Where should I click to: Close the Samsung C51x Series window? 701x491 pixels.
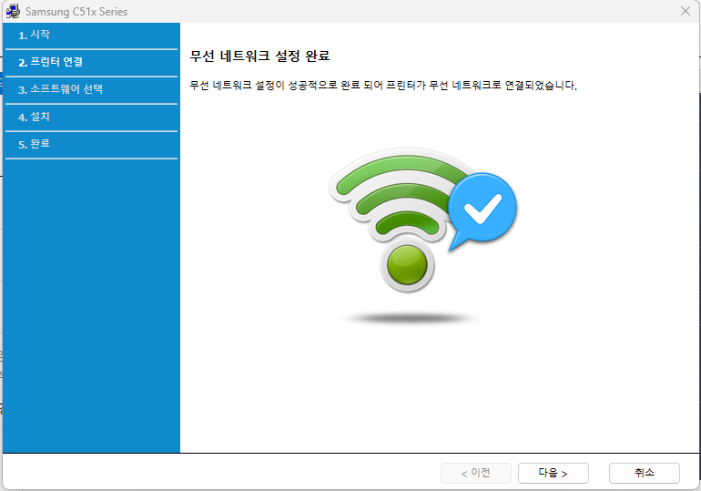click(x=685, y=11)
